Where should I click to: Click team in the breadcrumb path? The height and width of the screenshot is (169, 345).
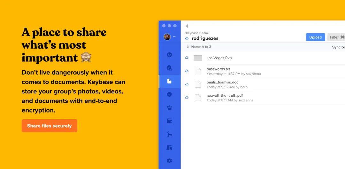click(x=204, y=33)
